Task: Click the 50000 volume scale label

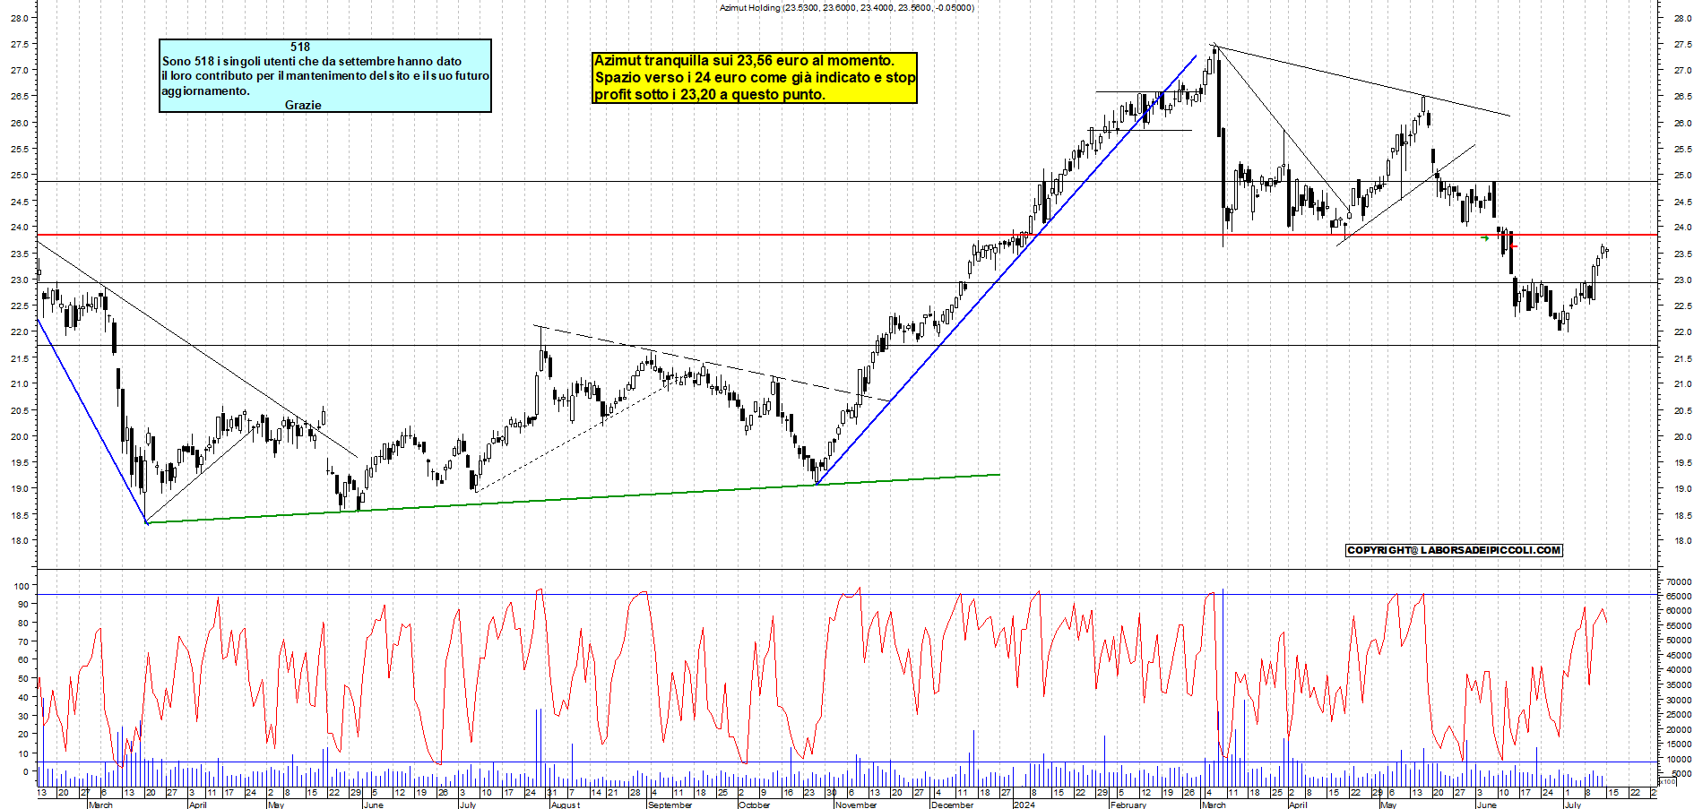Action: pos(1679,641)
